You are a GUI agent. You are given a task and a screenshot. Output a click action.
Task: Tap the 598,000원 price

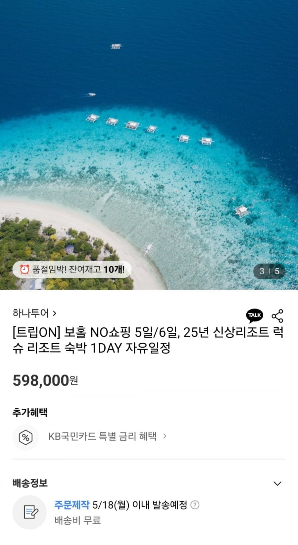(45, 380)
